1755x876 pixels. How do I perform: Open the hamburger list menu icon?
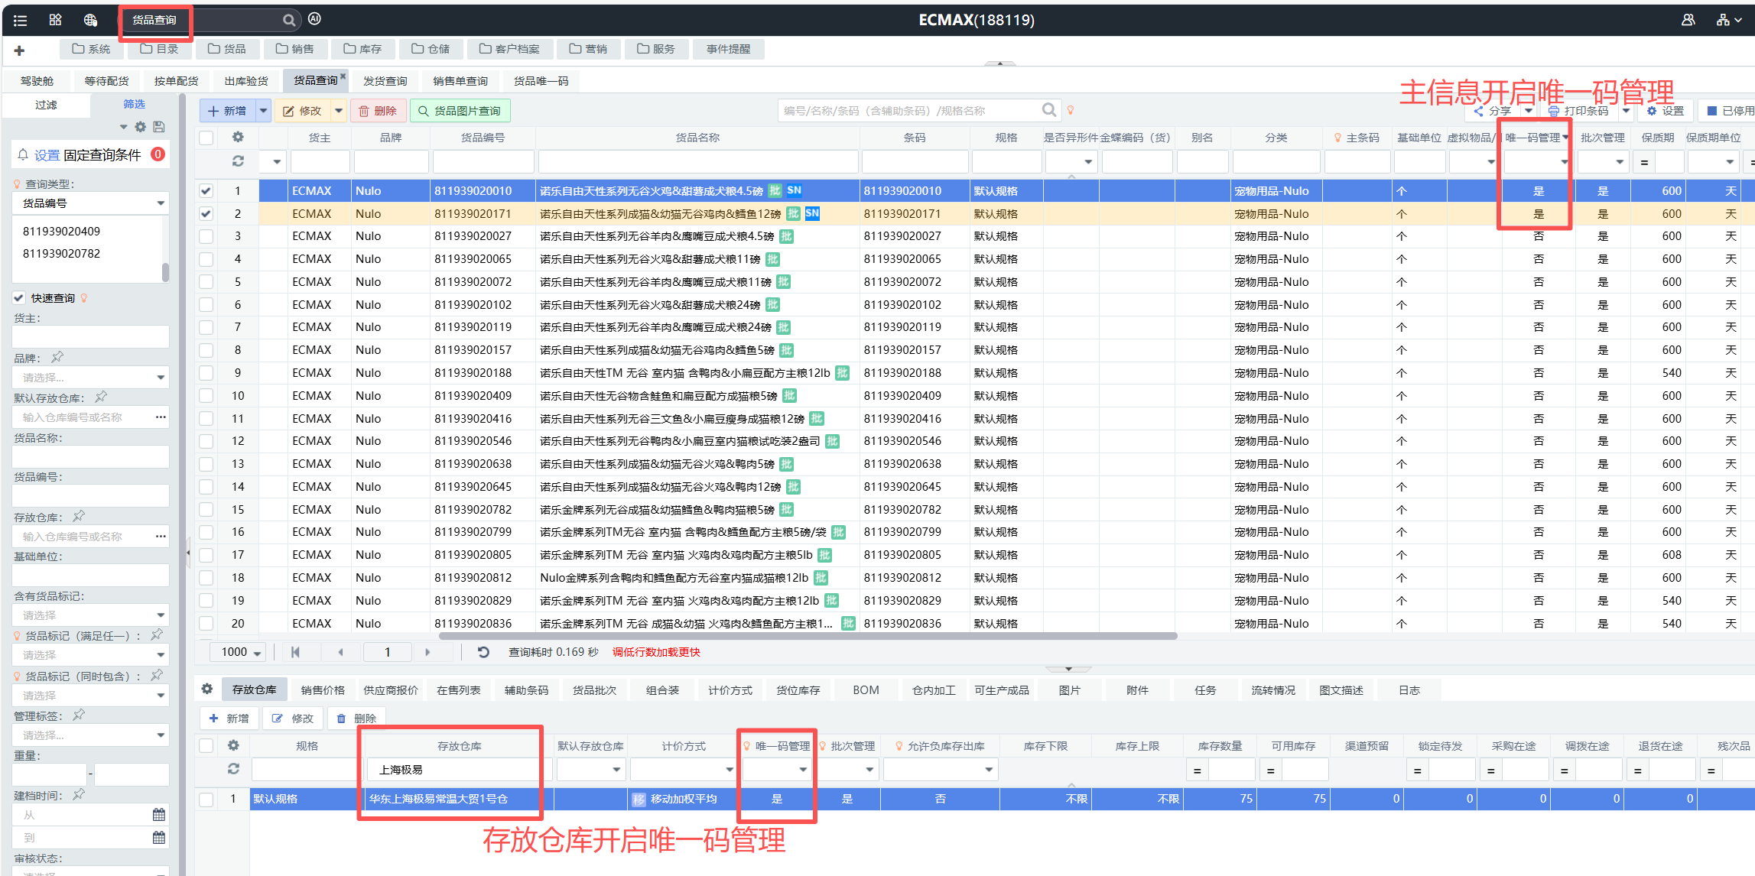point(20,20)
